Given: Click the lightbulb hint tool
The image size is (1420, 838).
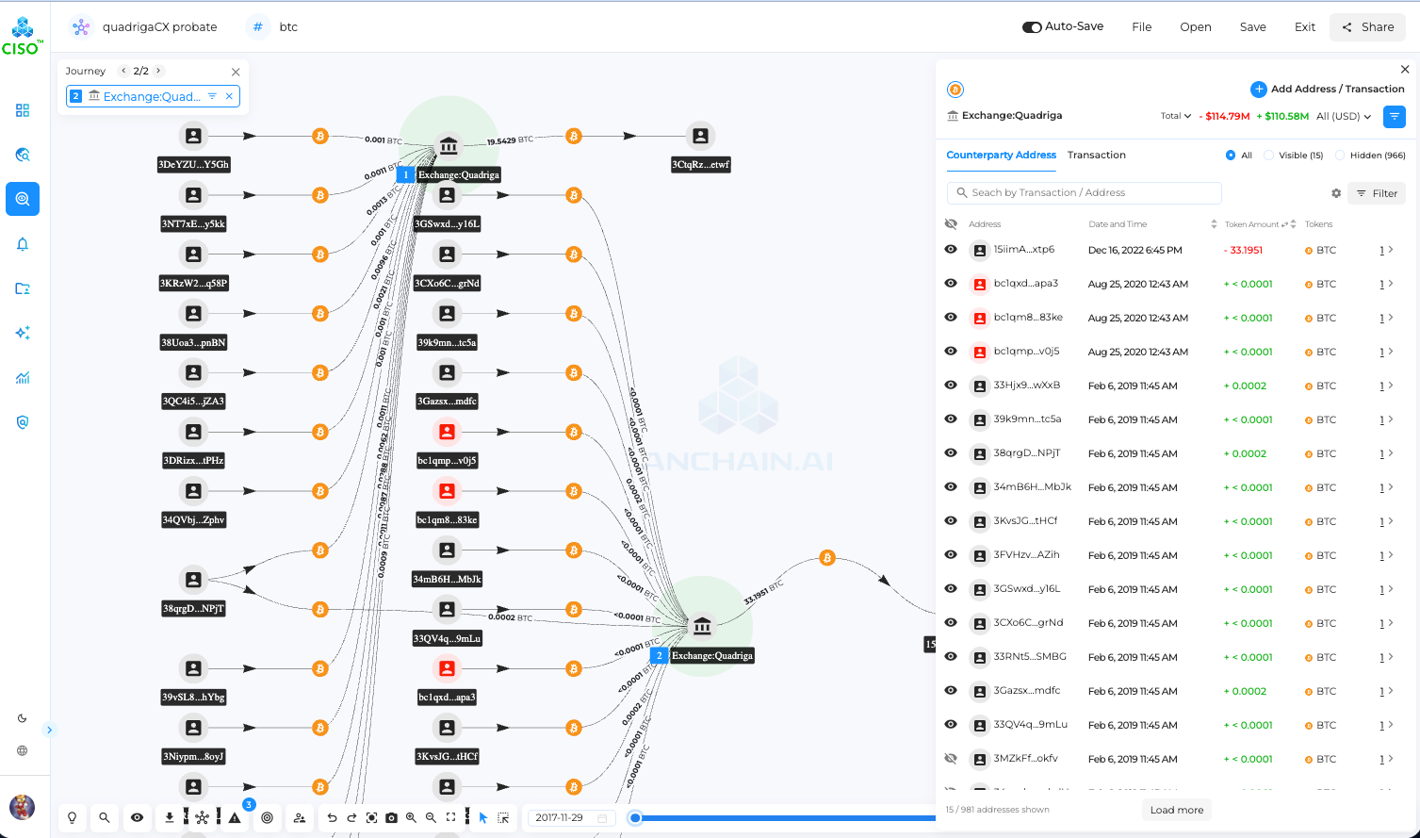Looking at the screenshot, I should pyautogui.click(x=73, y=818).
